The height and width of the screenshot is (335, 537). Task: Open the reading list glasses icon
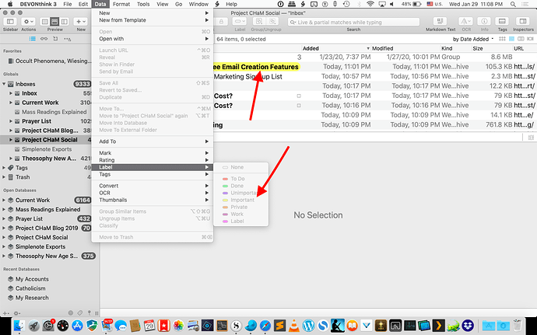coord(44,39)
